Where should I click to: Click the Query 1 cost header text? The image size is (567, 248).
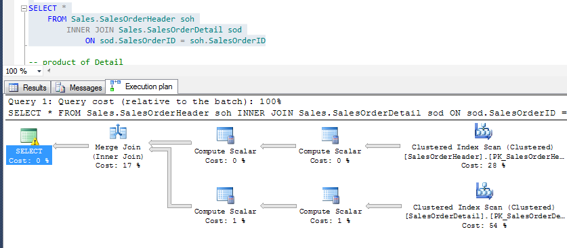pyautogui.click(x=145, y=101)
